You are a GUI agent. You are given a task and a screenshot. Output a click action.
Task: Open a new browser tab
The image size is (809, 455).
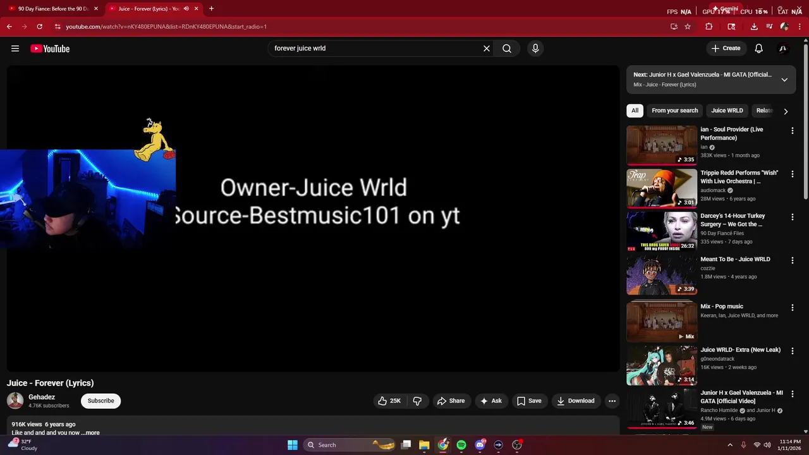tap(211, 9)
